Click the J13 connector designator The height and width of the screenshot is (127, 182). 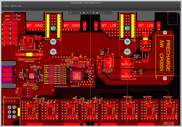(x=4, y=97)
